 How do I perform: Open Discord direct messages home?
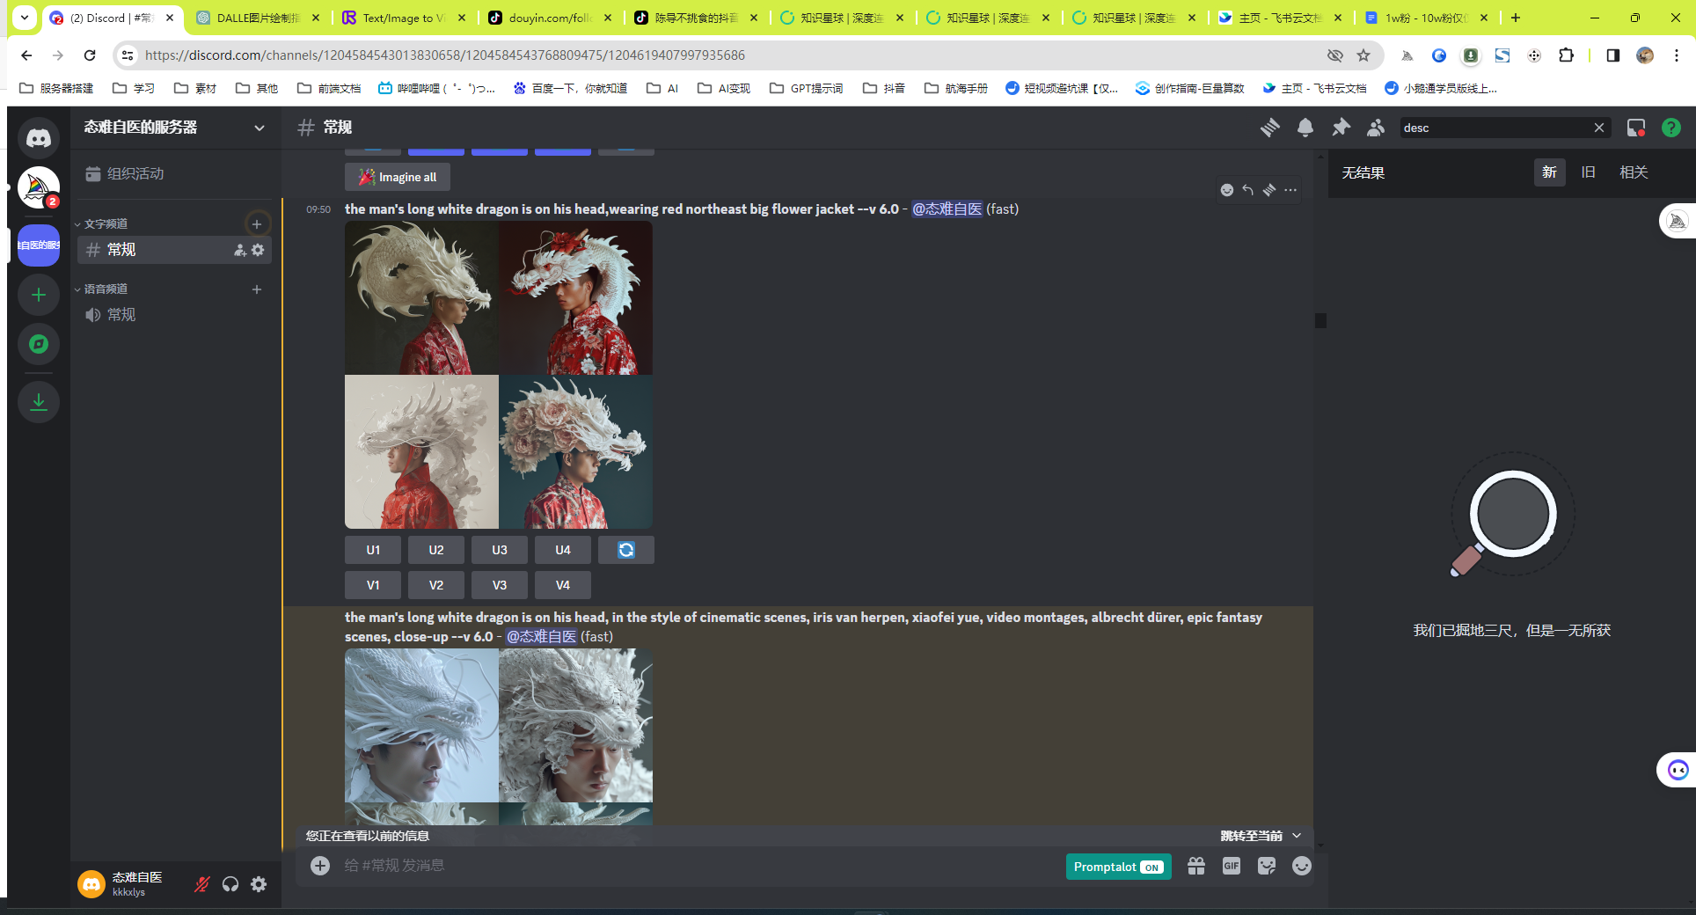click(39, 137)
